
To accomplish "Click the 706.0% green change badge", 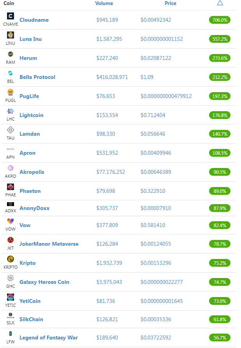I will 220,20.
